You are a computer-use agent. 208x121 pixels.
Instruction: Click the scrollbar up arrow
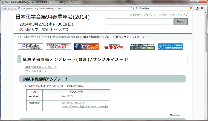point(205,12)
